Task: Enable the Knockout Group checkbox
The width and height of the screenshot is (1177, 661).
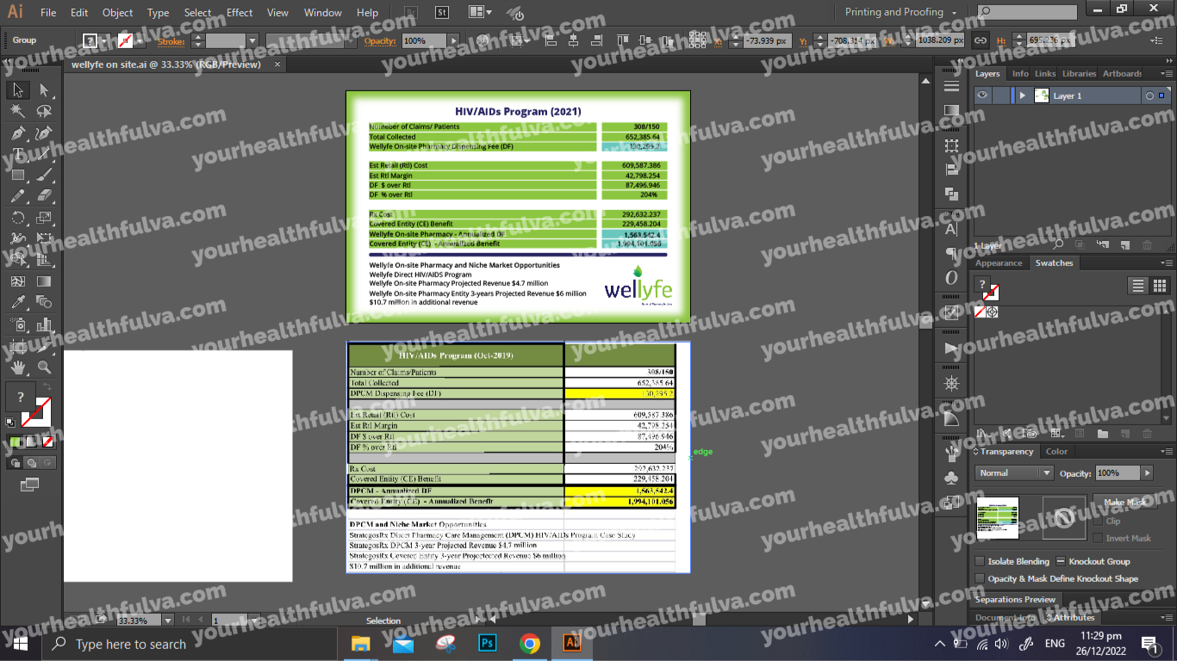Action: pyautogui.click(x=1061, y=561)
